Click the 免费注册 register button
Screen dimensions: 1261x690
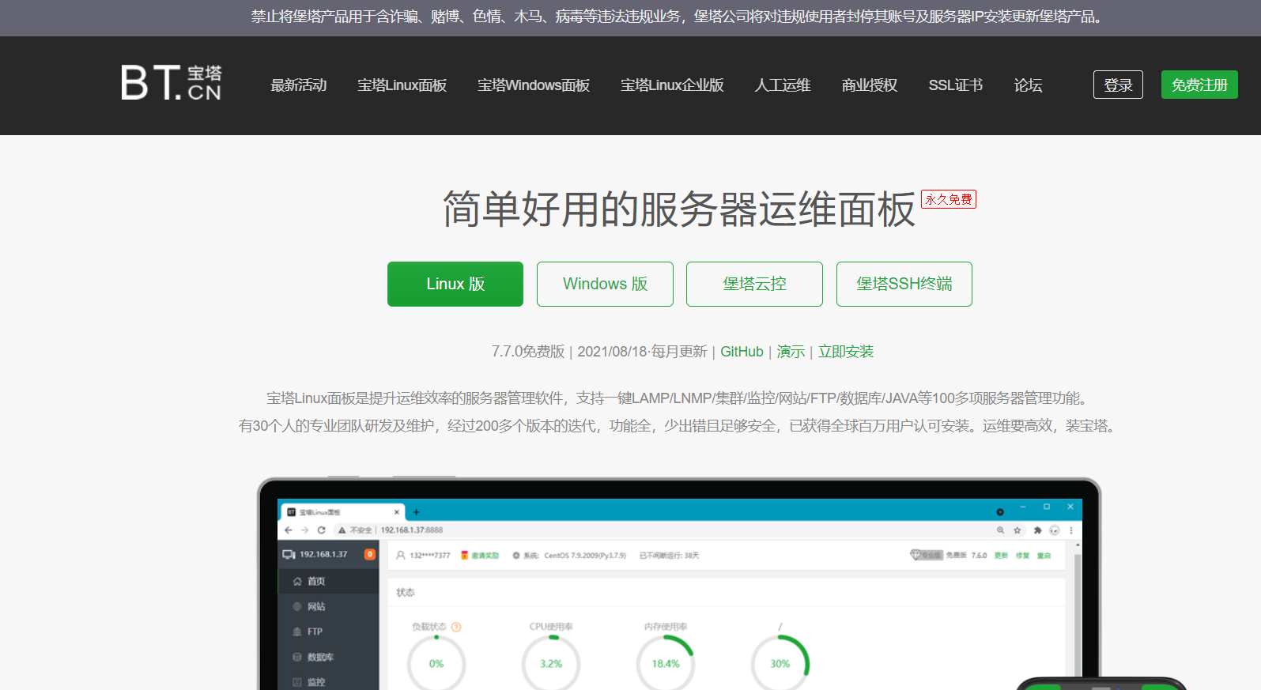[x=1199, y=85]
